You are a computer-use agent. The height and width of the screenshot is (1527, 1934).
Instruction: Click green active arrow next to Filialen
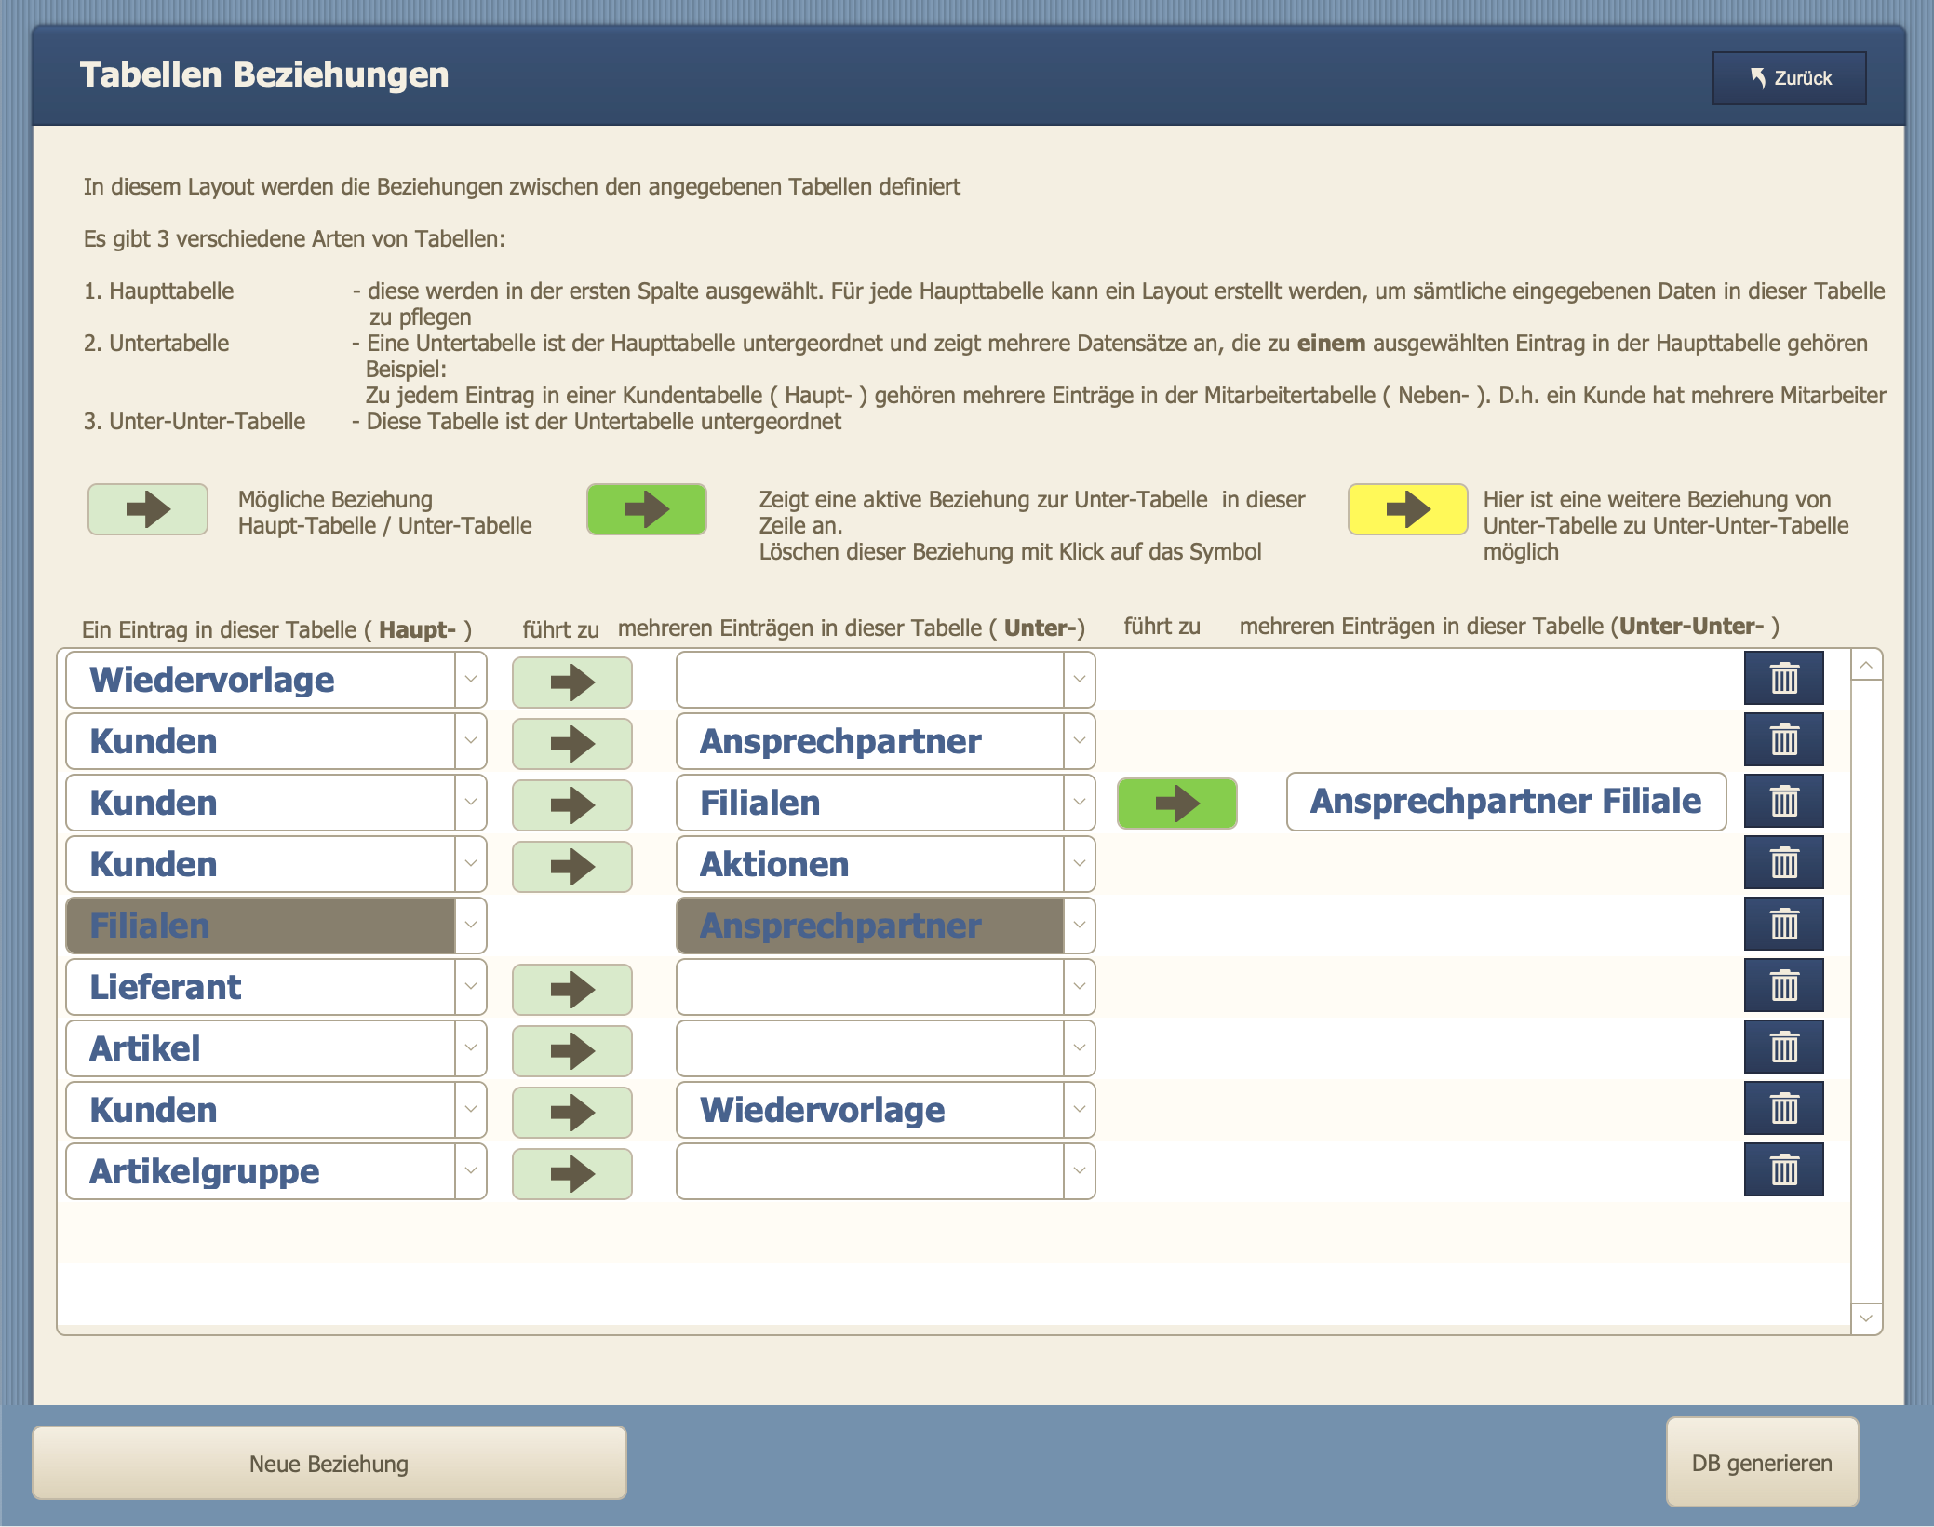click(1176, 804)
